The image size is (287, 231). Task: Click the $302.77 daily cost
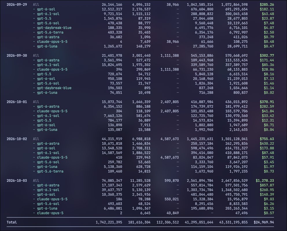(267, 56)
